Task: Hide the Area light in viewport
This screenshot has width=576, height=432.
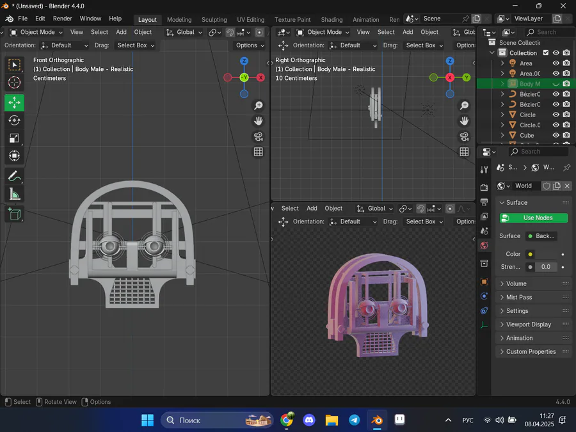Action: tap(556, 63)
